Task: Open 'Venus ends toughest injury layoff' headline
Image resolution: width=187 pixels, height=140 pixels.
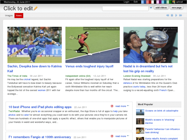Action: coord(89,66)
